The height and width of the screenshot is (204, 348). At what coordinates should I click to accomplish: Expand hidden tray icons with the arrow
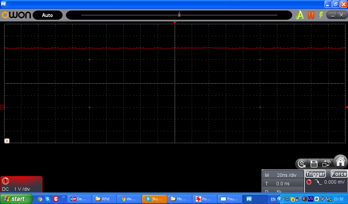tap(280, 199)
